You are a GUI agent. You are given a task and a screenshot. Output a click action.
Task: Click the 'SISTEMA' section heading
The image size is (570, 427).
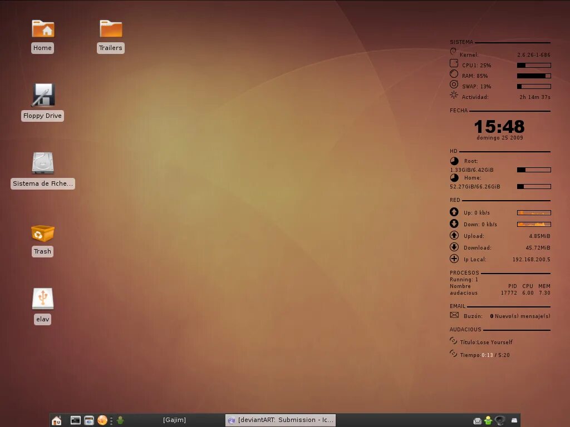(x=461, y=42)
